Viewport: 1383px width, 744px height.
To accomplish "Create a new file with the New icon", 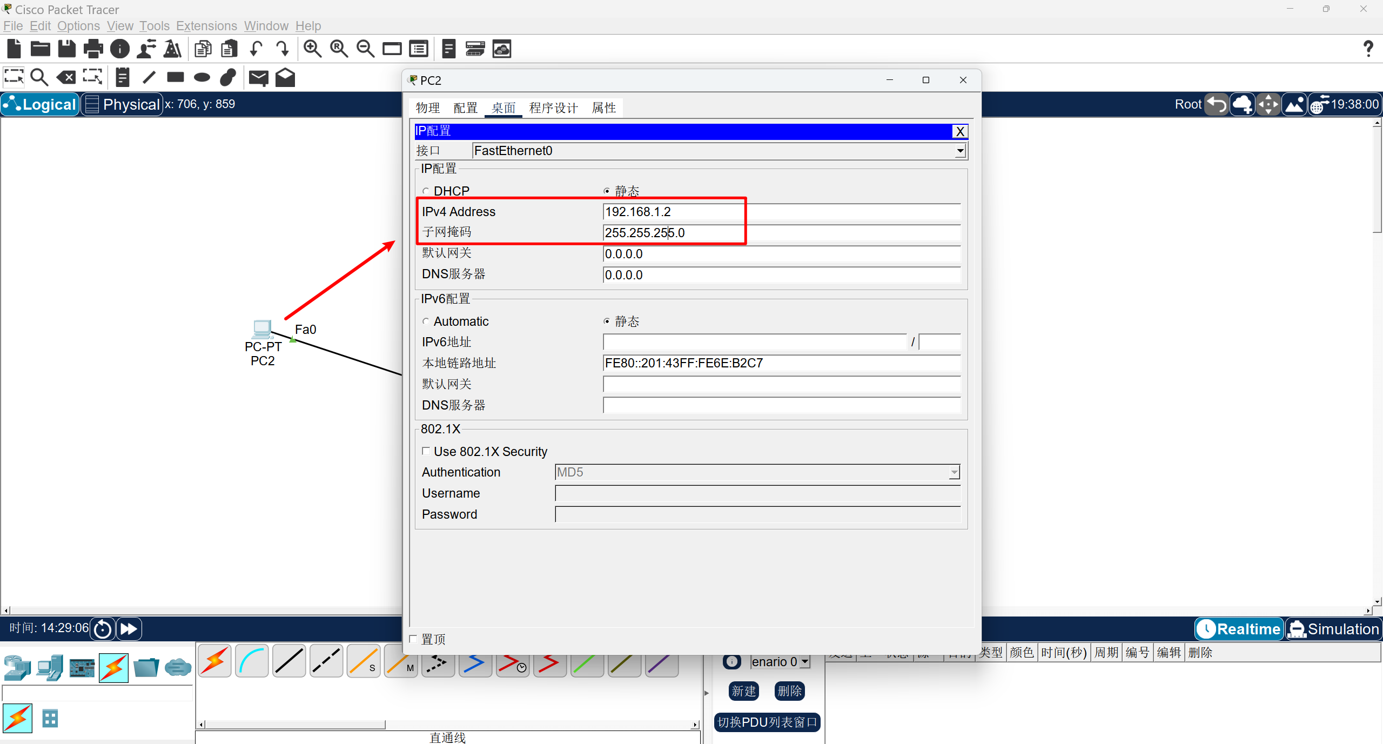I will [x=14, y=49].
